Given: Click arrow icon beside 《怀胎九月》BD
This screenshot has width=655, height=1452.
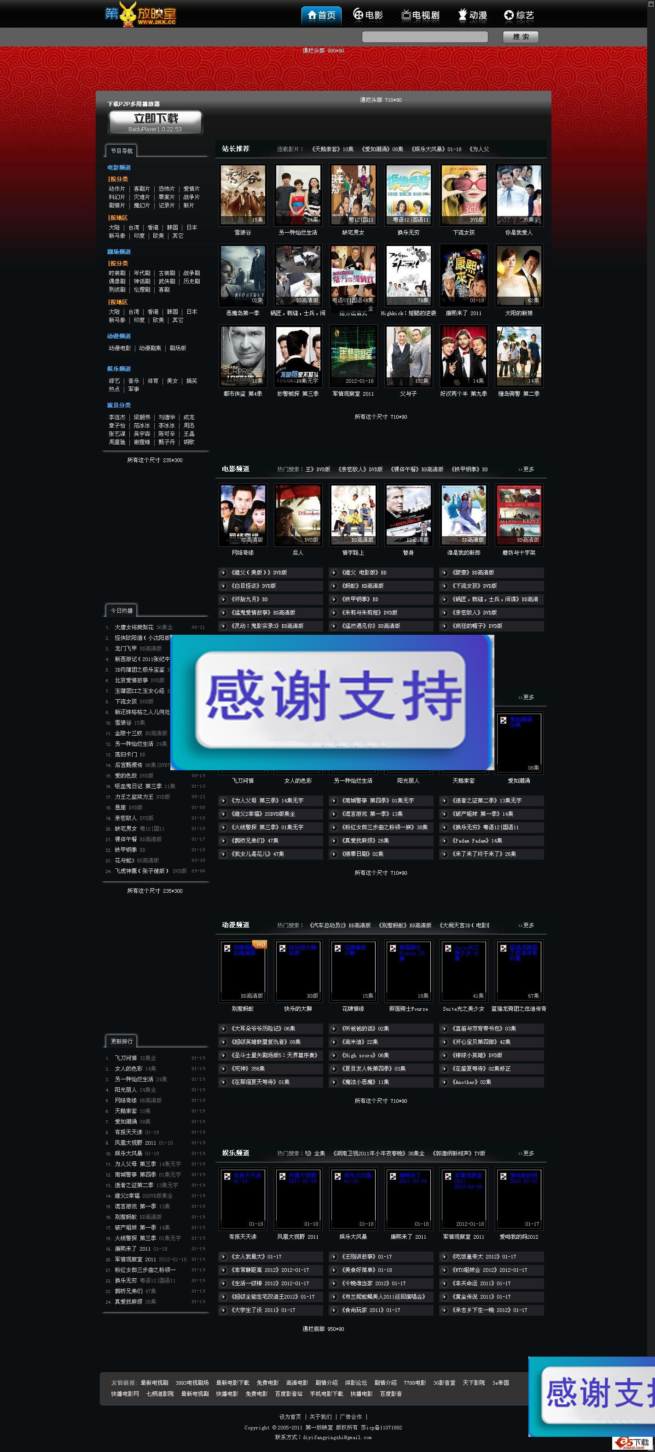Looking at the screenshot, I should (x=224, y=600).
